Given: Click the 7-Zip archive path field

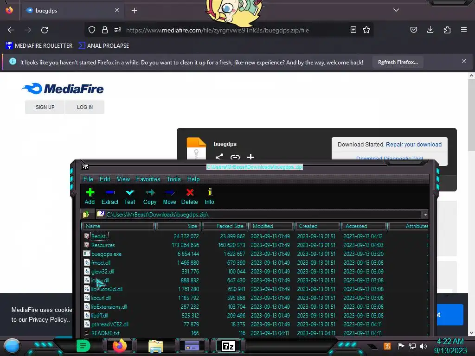Looking at the screenshot, I should pyautogui.click(x=259, y=215).
